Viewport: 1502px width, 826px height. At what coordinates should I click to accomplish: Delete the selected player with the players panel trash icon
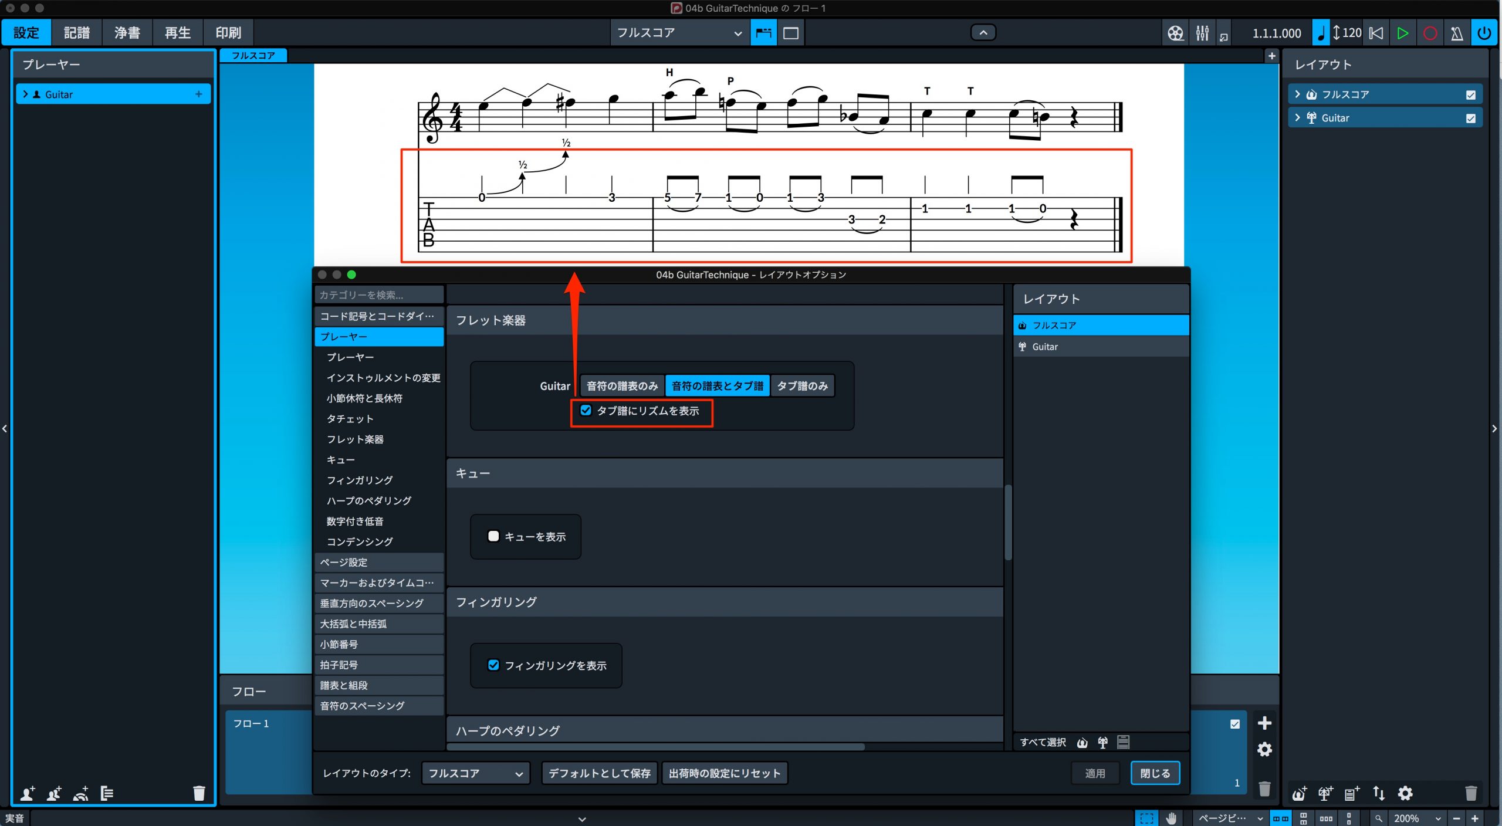click(199, 793)
